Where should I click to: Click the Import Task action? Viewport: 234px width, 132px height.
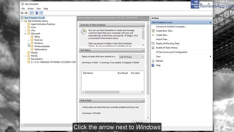[162, 39]
